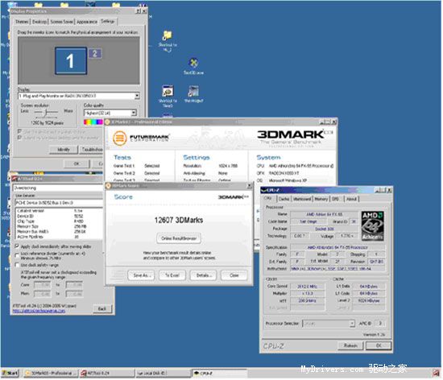Open the bar-chart widget desktop icon
Image resolution: width=443 pixels, height=380 pixels.
[194, 91]
